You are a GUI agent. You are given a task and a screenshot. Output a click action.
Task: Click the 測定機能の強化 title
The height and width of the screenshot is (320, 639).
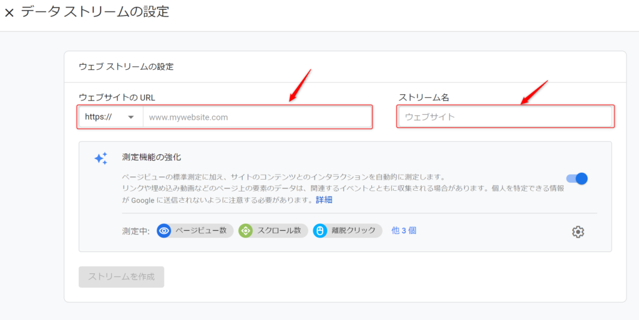[x=151, y=157]
